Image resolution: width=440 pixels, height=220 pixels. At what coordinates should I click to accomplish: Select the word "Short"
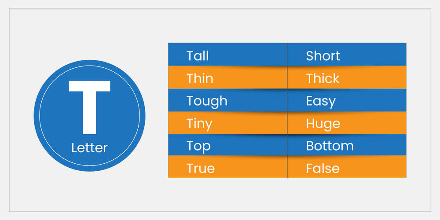(323, 56)
